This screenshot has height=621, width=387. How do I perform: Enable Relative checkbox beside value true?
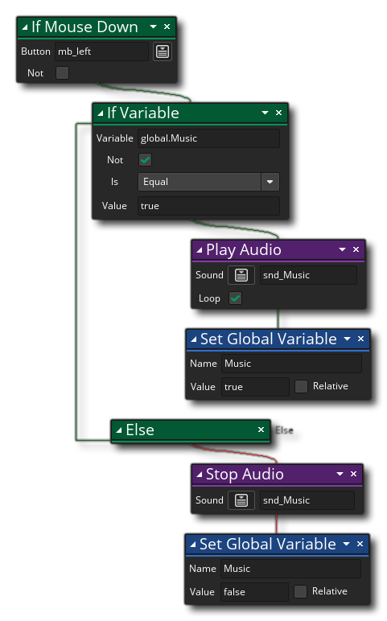click(x=301, y=386)
